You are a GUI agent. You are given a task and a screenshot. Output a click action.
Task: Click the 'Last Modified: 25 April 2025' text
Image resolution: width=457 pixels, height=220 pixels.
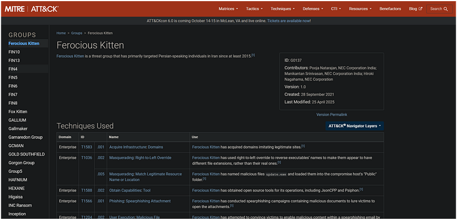click(x=310, y=102)
